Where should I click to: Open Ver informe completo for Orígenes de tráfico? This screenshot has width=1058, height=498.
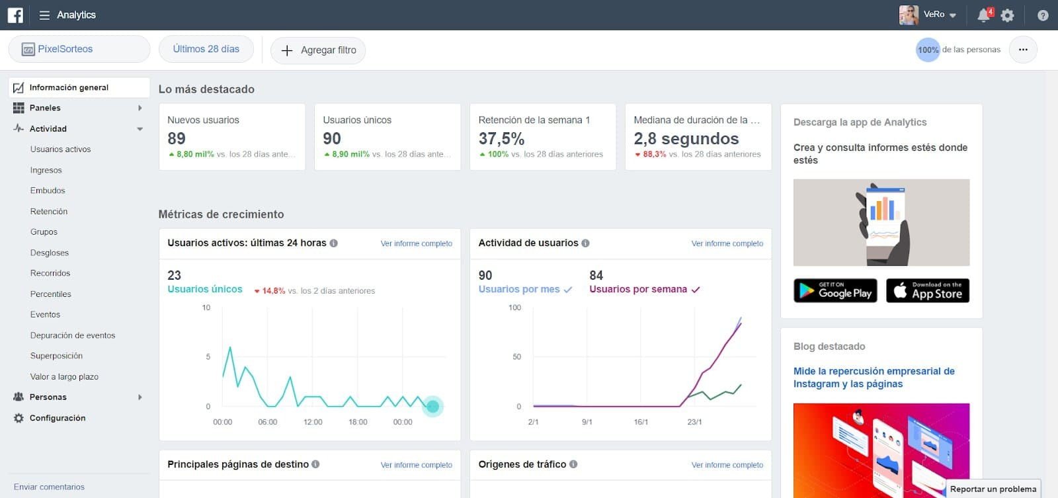pos(727,465)
